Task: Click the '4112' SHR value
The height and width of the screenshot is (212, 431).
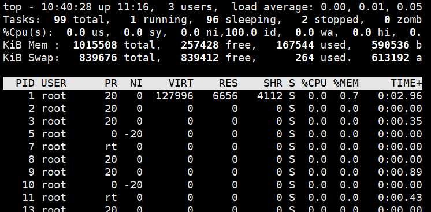Action: point(270,96)
